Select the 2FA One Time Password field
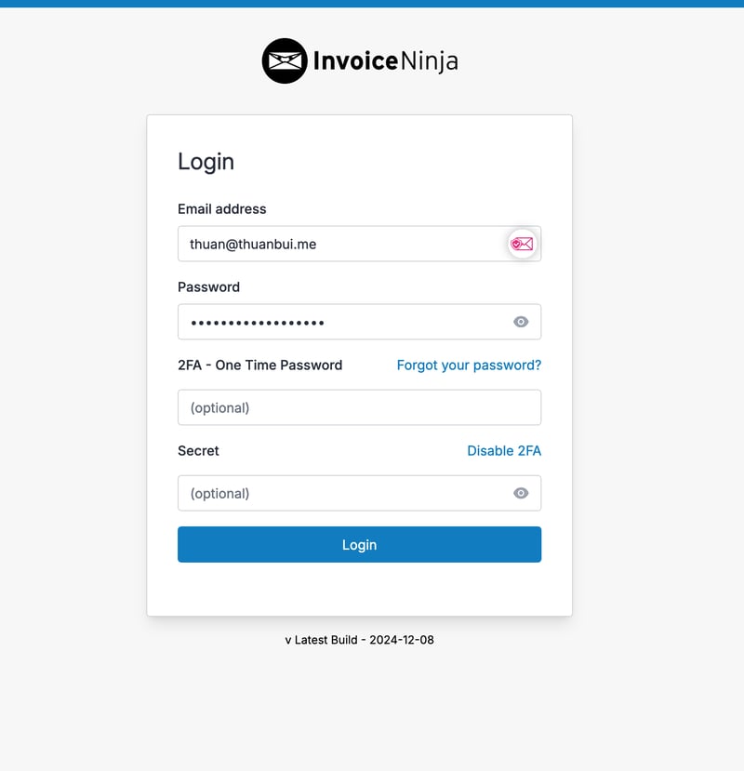The image size is (744, 771). coord(359,407)
